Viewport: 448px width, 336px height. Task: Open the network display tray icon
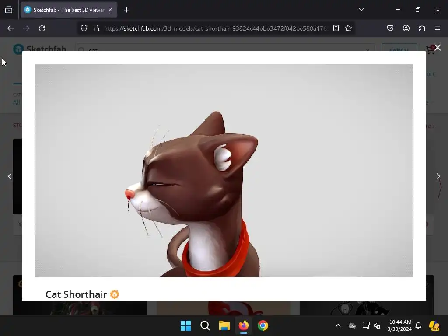click(x=366, y=325)
